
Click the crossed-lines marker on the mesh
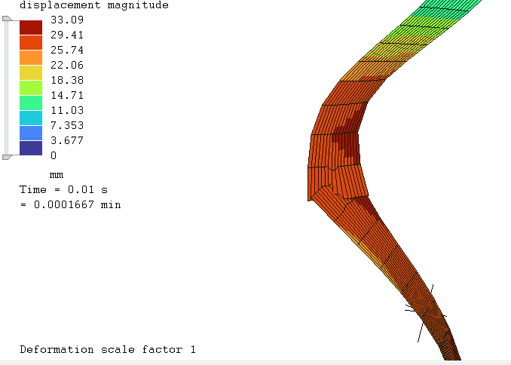pos(426,311)
